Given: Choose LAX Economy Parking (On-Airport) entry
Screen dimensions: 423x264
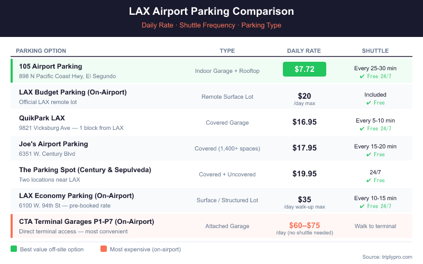Looking at the screenshot, I should point(76,195).
